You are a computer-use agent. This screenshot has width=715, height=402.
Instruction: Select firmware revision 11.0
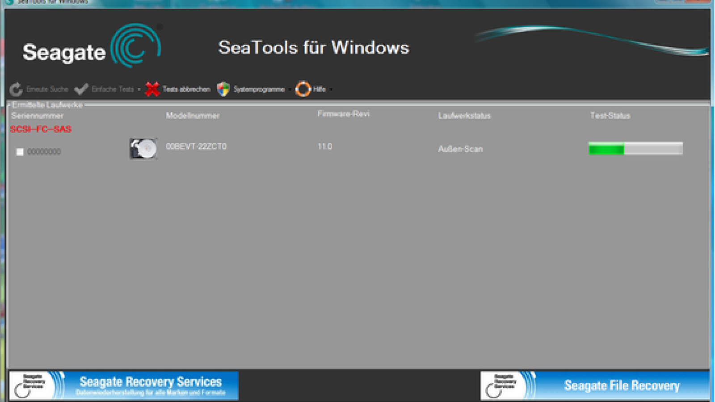tap(325, 147)
